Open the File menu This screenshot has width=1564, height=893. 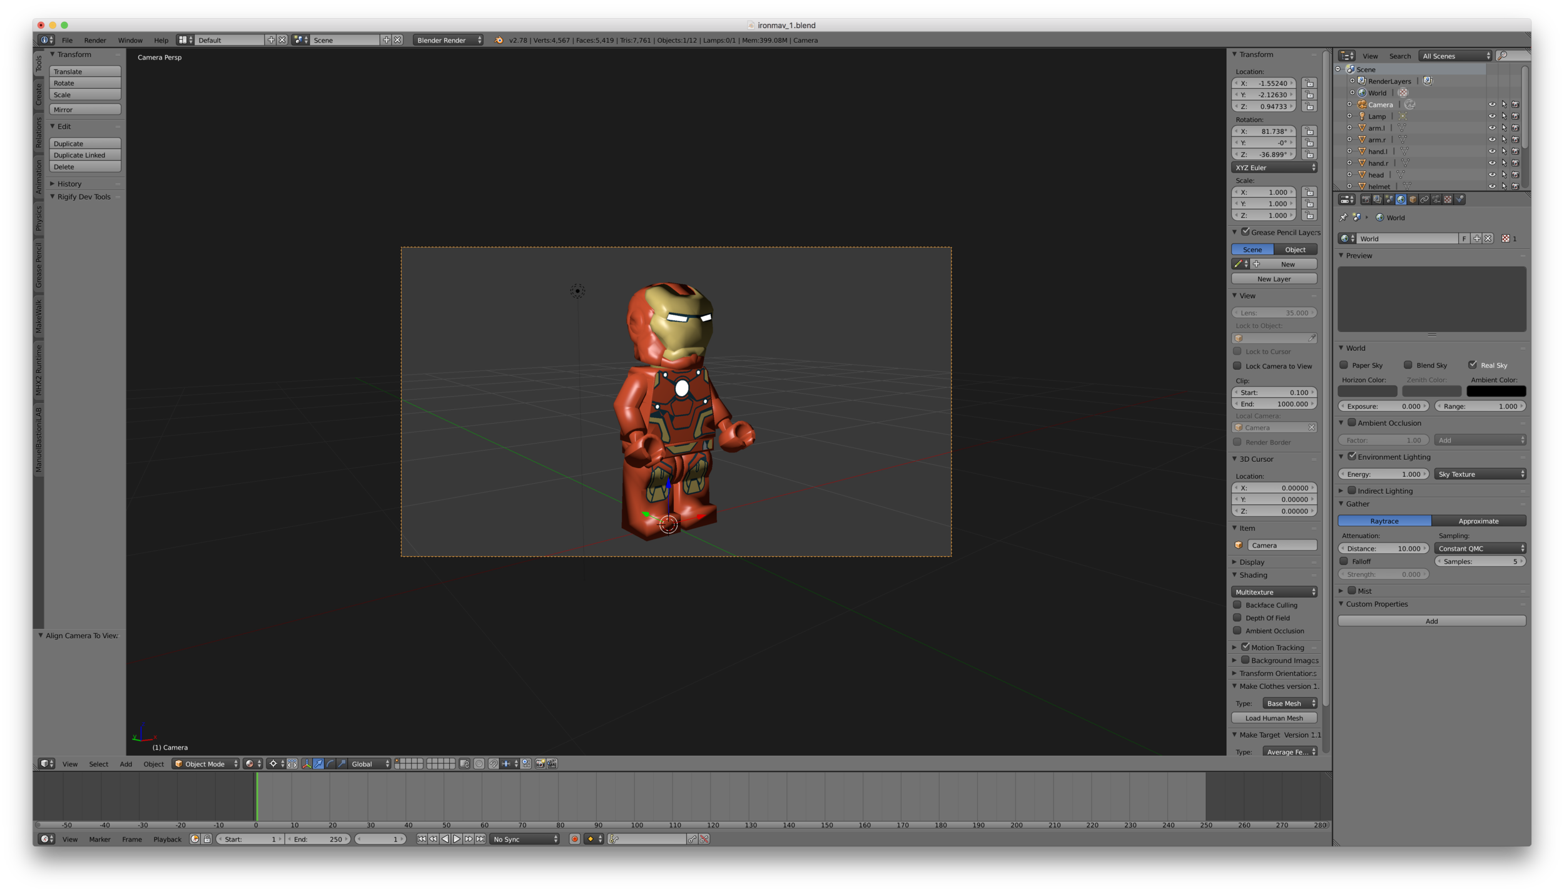pos(67,40)
